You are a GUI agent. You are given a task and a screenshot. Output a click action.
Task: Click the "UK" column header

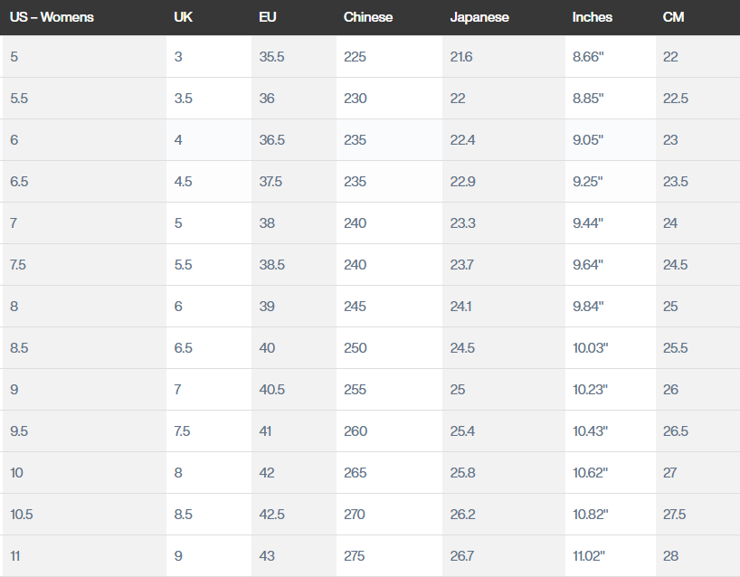(182, 17)
